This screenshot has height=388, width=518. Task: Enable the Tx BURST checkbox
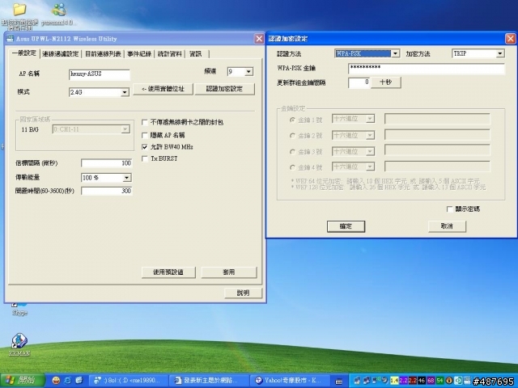145,158
